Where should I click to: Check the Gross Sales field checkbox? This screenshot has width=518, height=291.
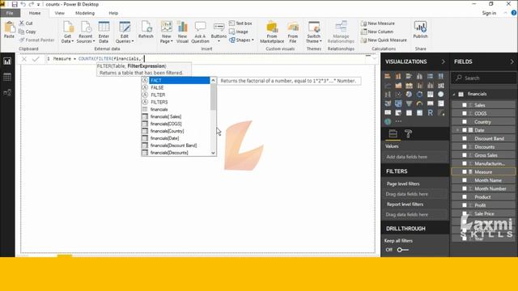point(465,155)
